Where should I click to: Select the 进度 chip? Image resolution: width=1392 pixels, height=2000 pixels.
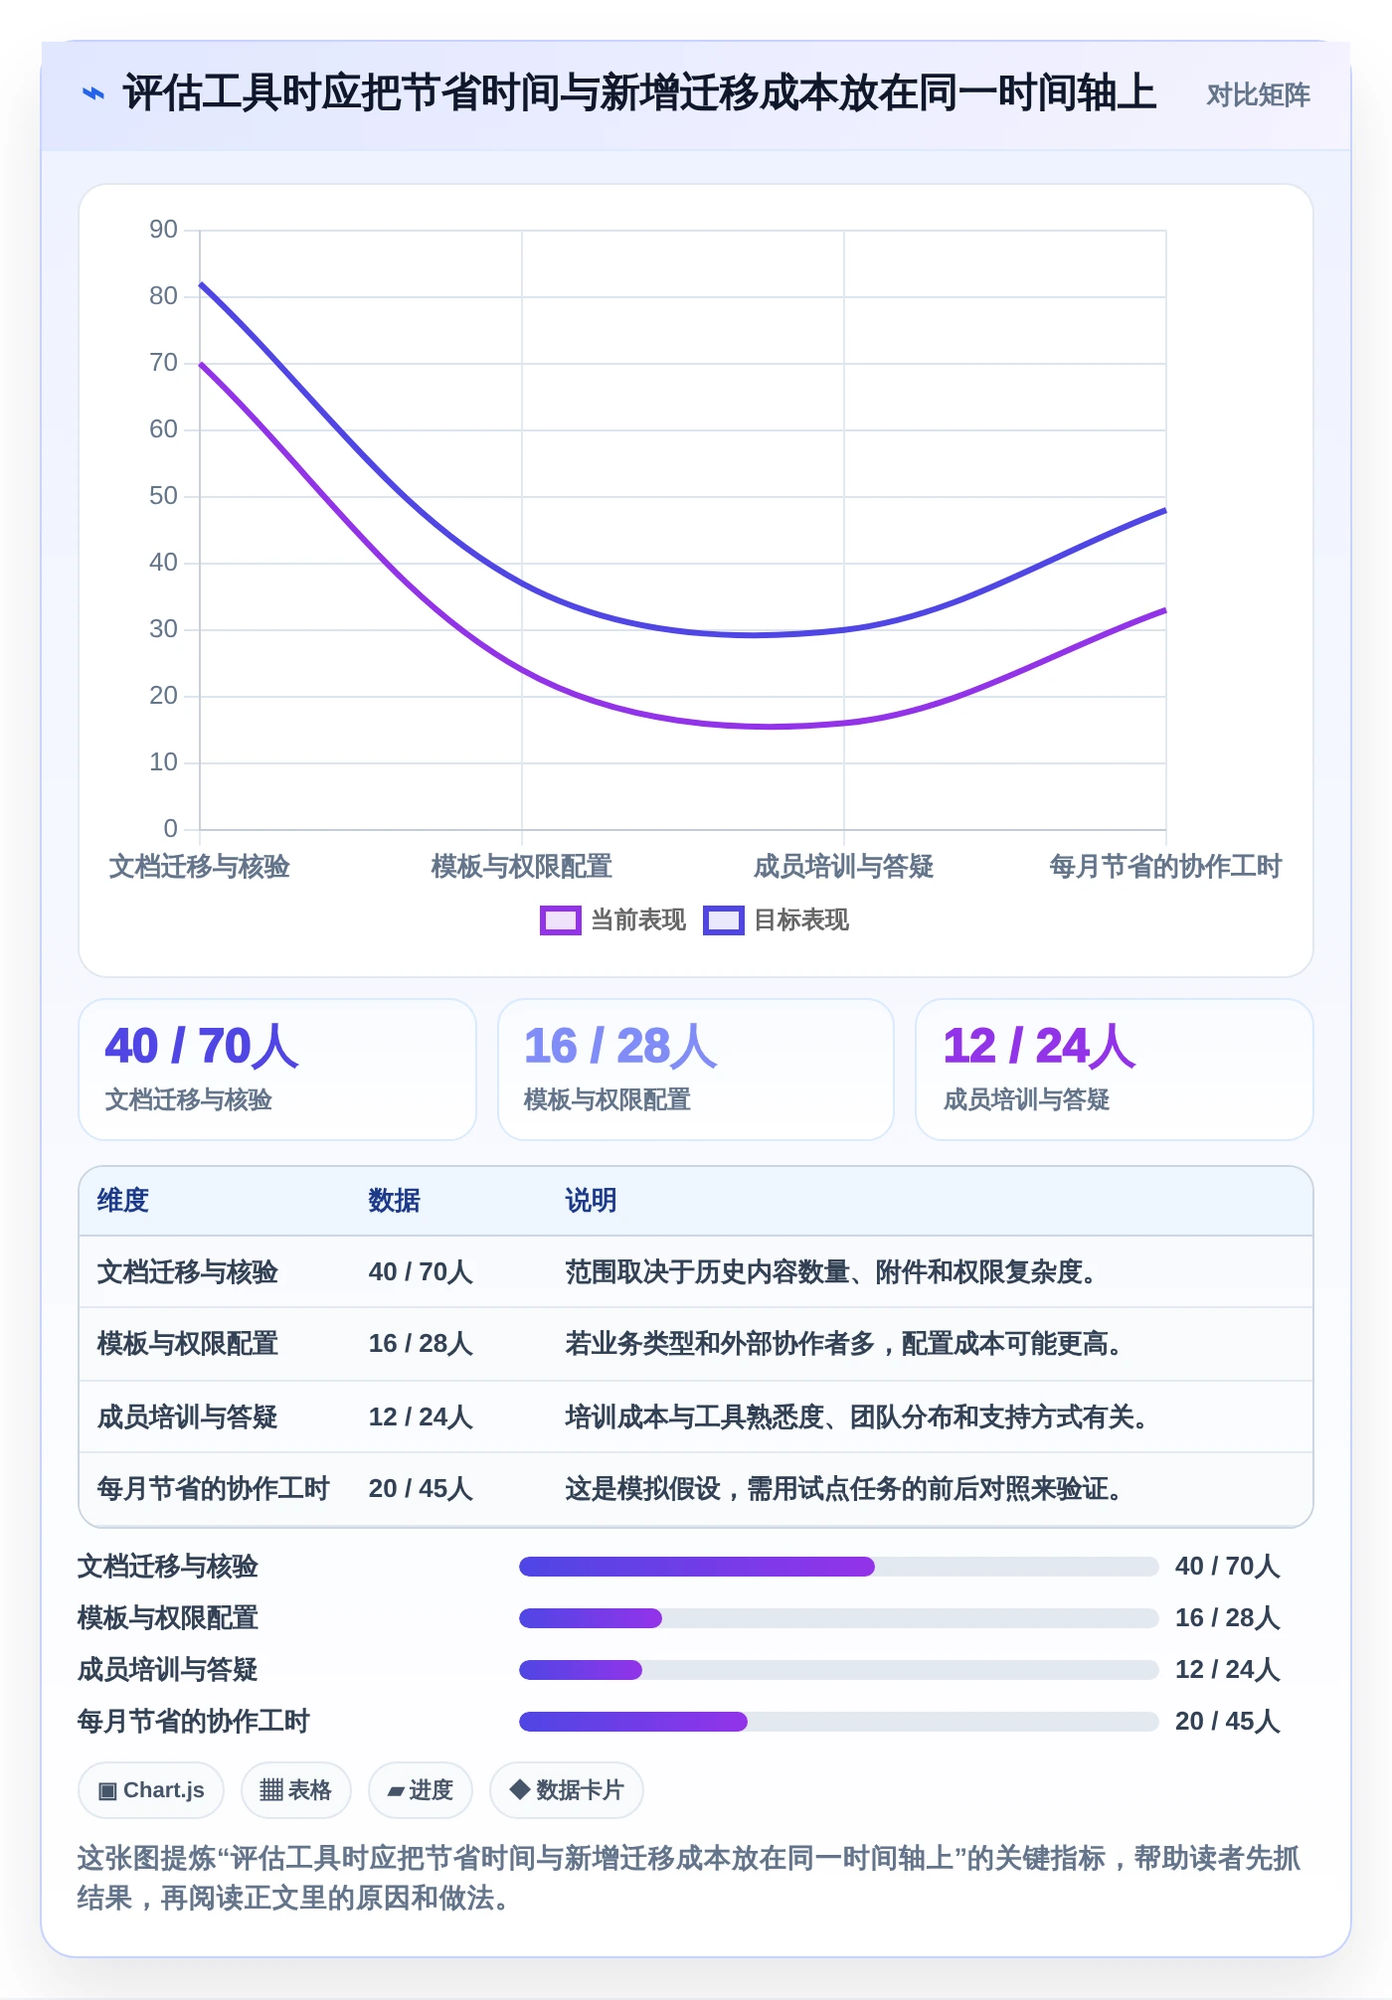point(420,1790)
